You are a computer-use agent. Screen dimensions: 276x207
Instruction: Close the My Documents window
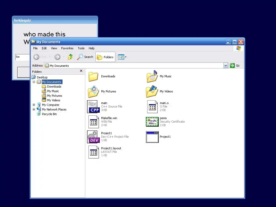point(241,42)
